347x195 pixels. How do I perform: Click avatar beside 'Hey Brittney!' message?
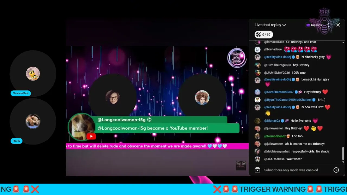(x=257, y=128)
